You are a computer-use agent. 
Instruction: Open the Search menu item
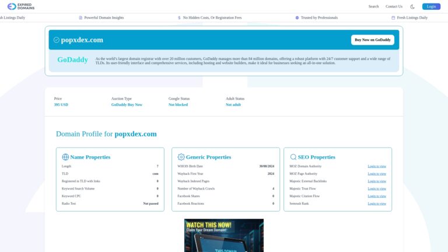(x=373, y=6)
